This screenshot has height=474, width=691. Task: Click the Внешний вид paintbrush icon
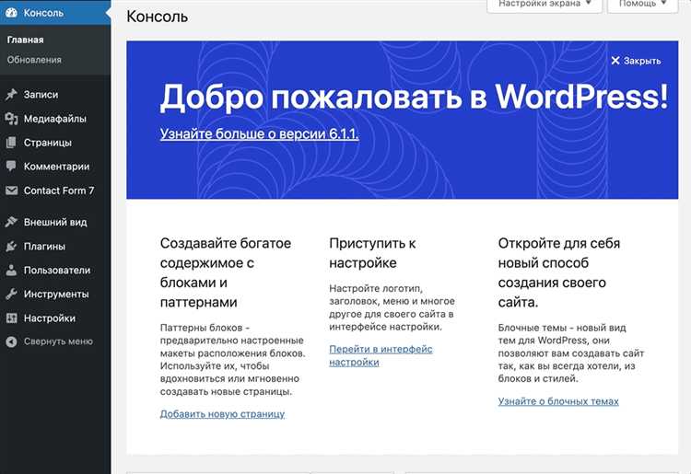click(11, 222)
